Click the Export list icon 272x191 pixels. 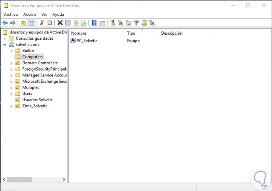click(84, 23)
